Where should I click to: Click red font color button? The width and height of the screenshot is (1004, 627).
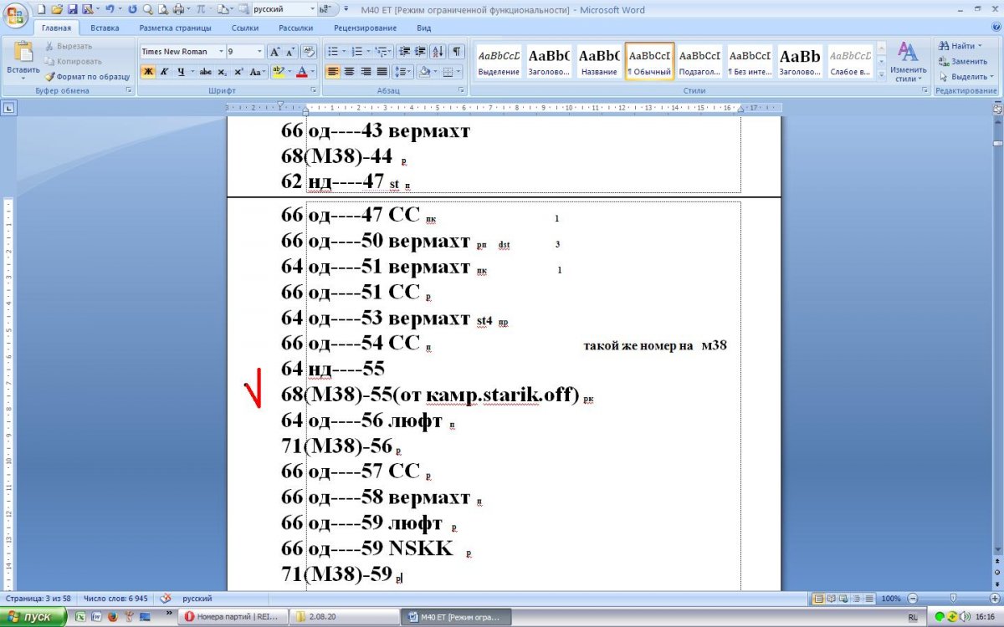click(302, 72)
